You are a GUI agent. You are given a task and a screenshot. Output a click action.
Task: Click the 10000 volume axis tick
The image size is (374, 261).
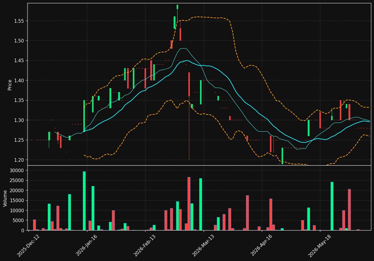(x=17, y=210)
